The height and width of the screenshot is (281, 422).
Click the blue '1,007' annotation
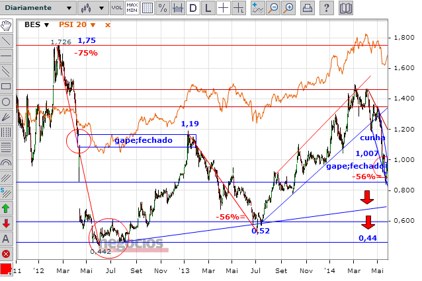[367, 153]
